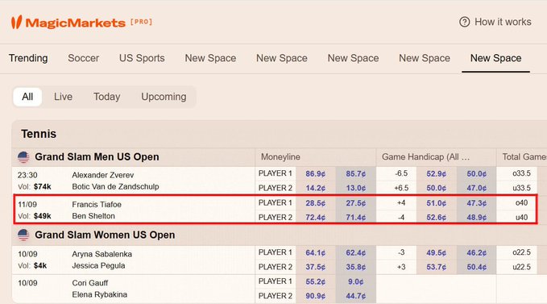Viewport: 547px width, 304px height.
Task: Click Zandschulp moneyline 13.0¢ price
Action: tap(356, 188)
